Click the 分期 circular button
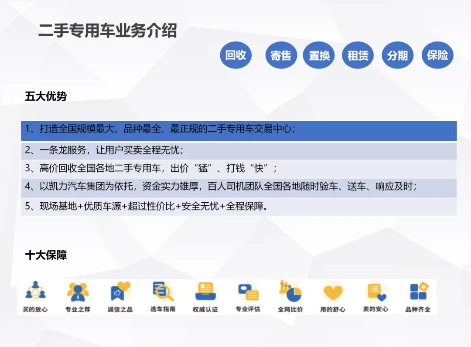 pos(397,55)
